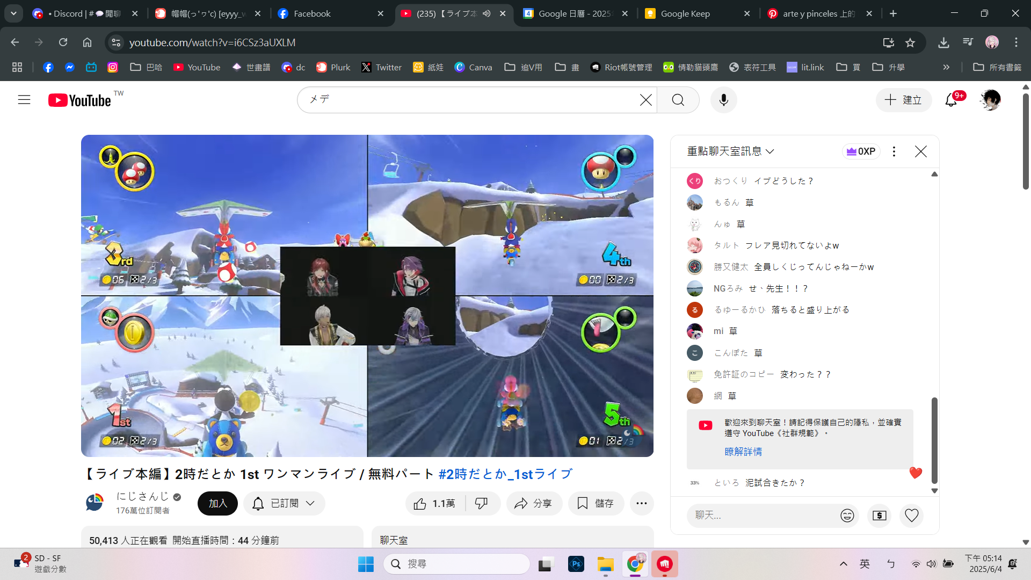The image size is (1031, 580).
Task: Open the browser home page
Action: pos(87,42)
